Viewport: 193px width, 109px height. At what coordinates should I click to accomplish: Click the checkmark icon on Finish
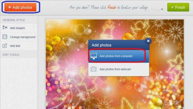click(x=172, y=7)
